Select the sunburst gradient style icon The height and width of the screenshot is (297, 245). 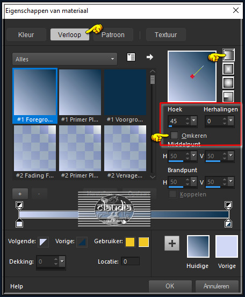click(228, 82)
